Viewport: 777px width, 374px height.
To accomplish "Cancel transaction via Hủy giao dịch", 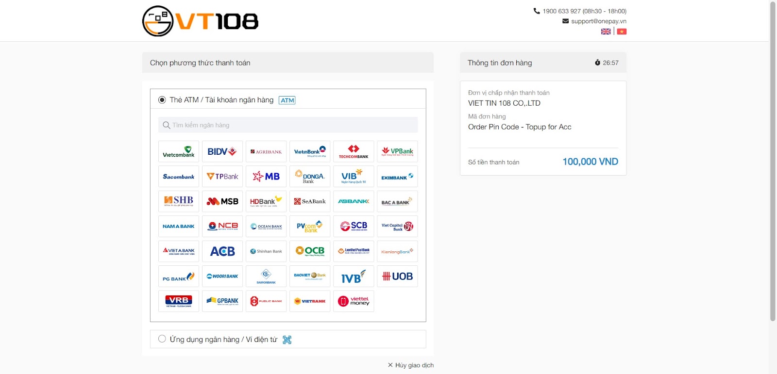I will [411, 365].
